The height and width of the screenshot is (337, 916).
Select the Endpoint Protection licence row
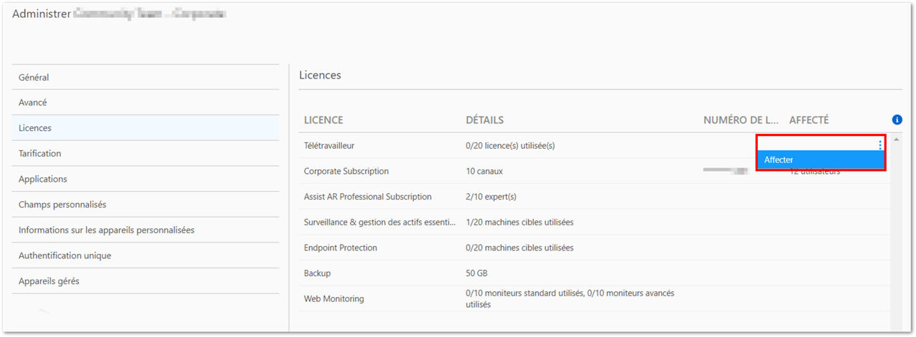click(595, 248)
